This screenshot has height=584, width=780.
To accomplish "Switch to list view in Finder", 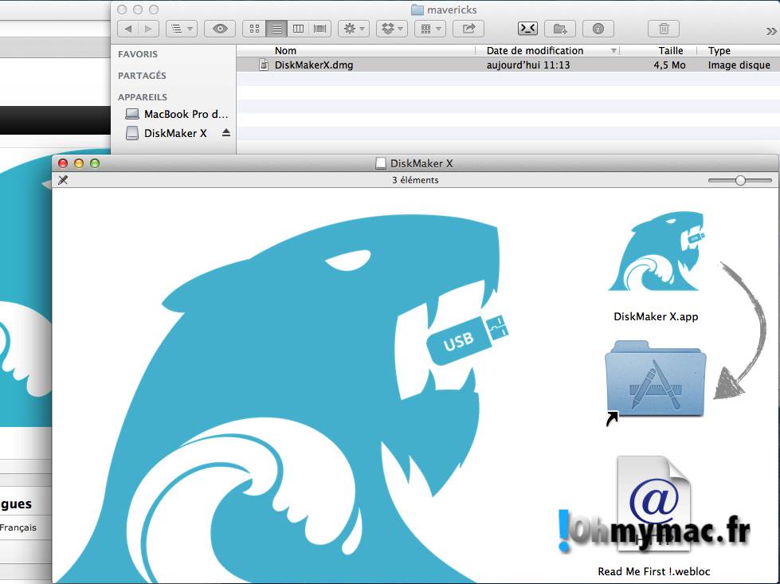I will [x=276, y=29].
